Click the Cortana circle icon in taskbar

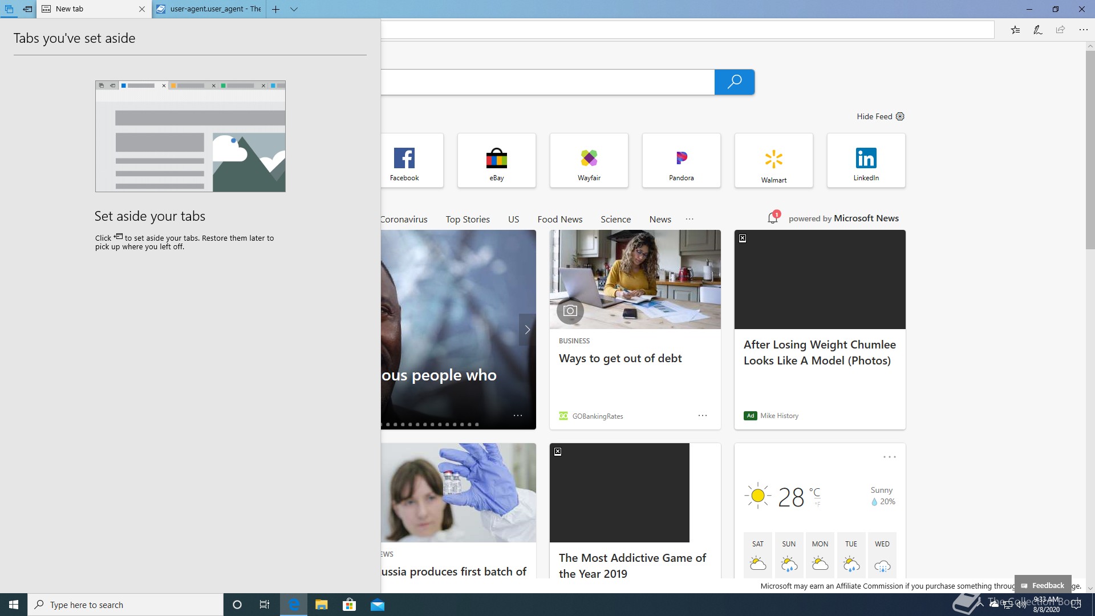[x=237, y=605]
